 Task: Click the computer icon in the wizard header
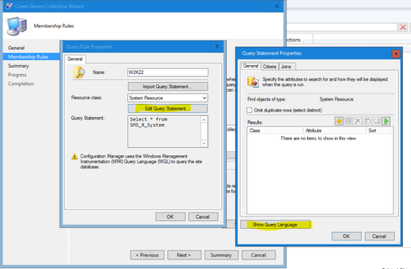[16, 26]
